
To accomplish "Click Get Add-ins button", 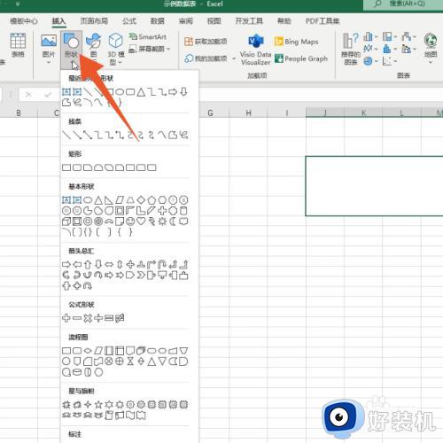I will [206, 42].
